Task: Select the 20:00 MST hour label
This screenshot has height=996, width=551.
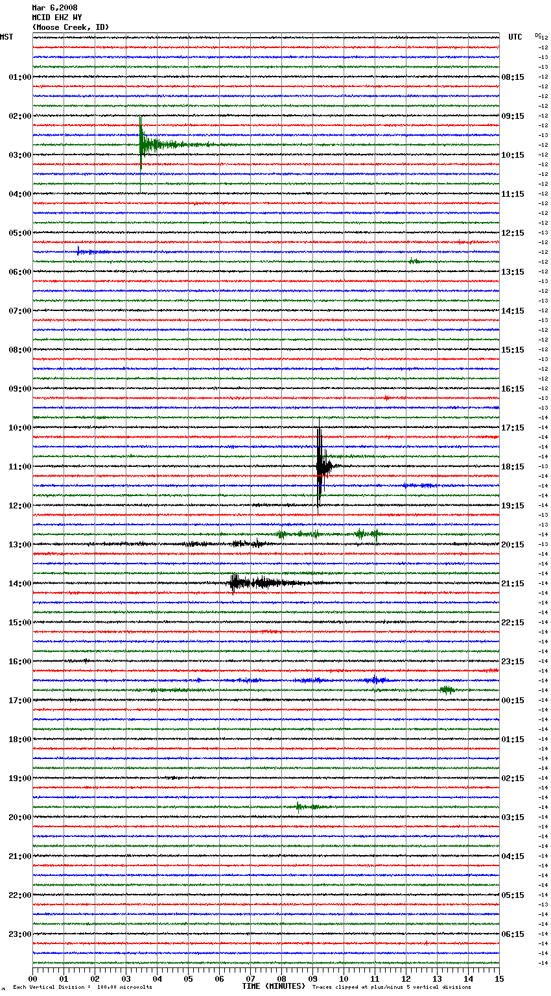Action: (x=20, y=817)
